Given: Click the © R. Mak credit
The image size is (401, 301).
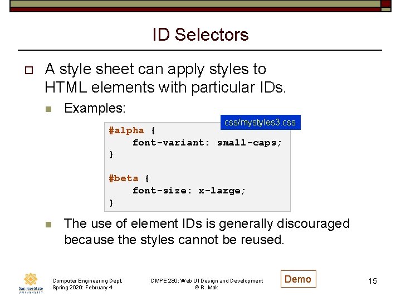Looking at the screenshot, I should click(207, 288).
